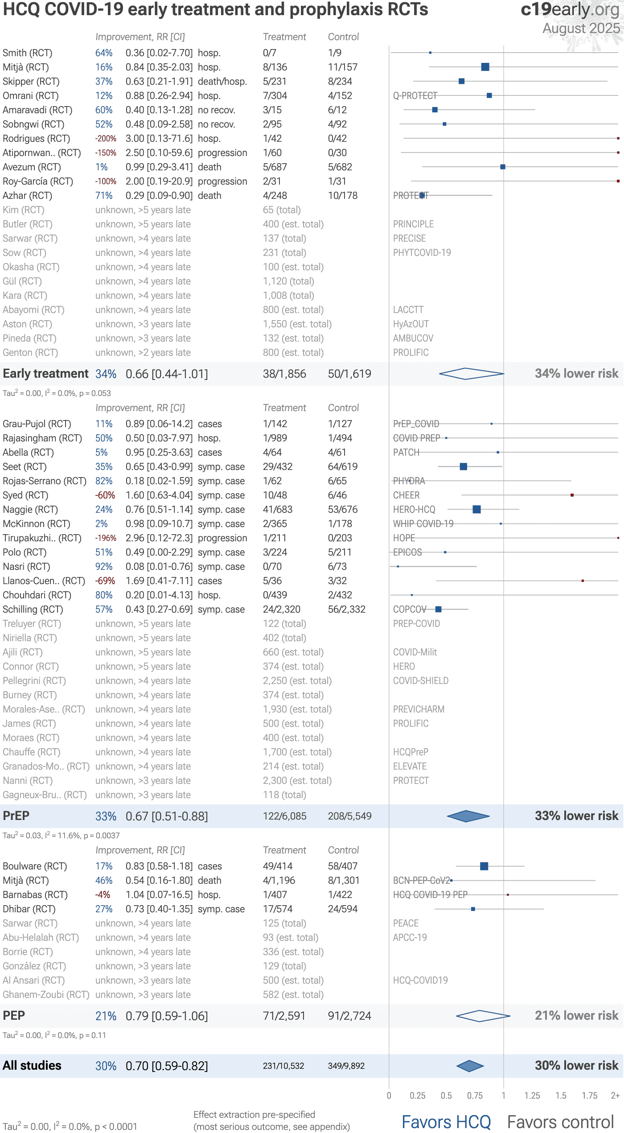624x1133 pixels.
Task: Select the Rojas-Serrano (RCT) study name
Action: pos(45,481)
